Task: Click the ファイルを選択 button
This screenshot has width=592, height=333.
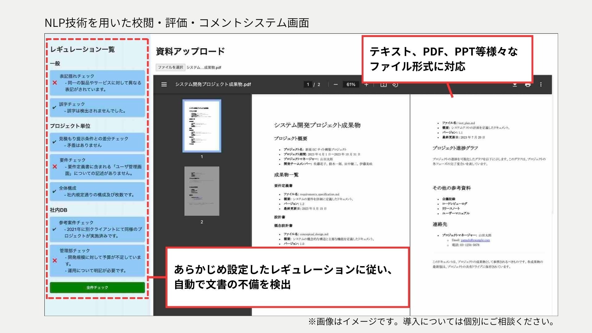Action: 170,67
